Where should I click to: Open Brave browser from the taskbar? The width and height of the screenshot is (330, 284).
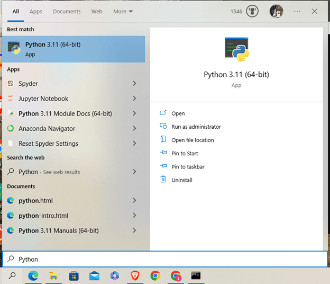(135, 276)
